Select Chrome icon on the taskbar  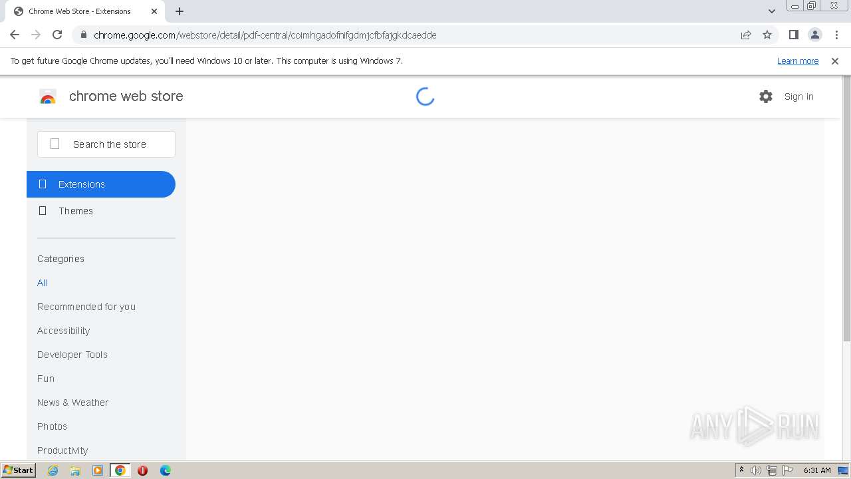coord(120,470)
